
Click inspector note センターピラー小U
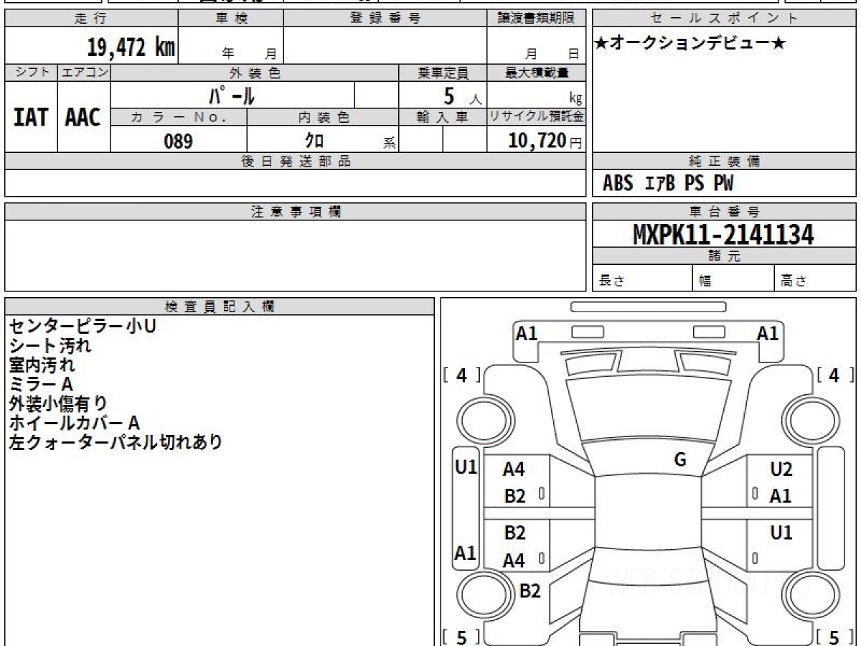(83, 326)
